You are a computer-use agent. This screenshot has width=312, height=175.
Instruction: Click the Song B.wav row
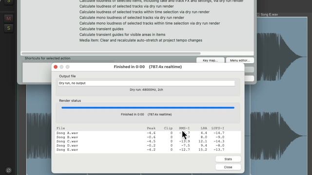[x=148, y=137]
